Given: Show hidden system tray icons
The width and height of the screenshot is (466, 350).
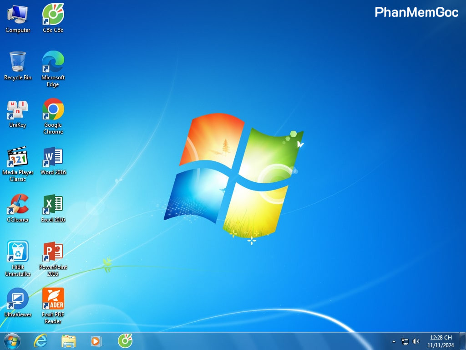Looking at the screenshot, I should click(x=394, y=341).
